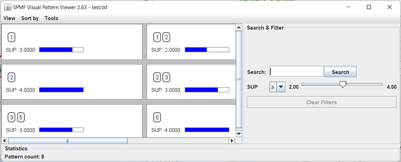Click item badge 5 in the pattern 3 5 card
Viewport: 401px width, 162px height.
point(21,118)
